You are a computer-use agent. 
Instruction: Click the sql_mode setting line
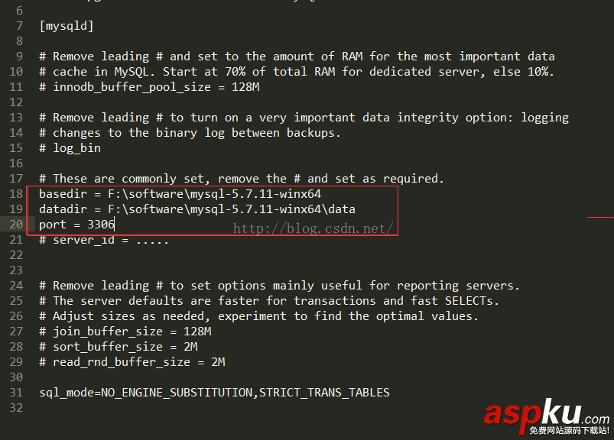coord(214,393)
